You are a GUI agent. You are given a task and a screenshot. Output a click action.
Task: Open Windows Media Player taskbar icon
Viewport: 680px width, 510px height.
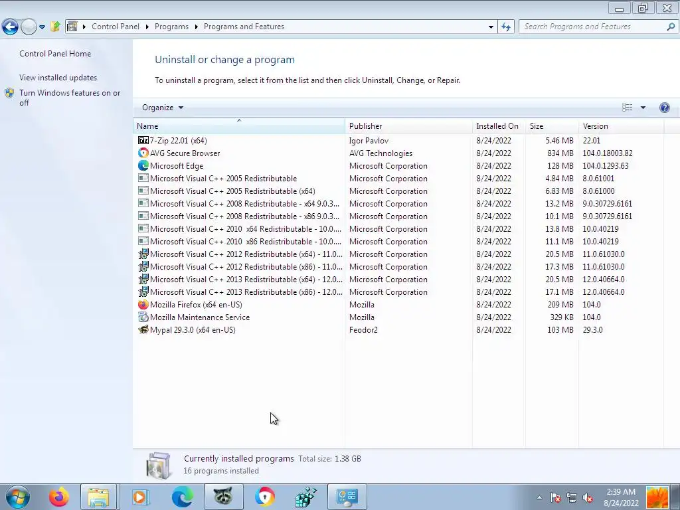(x=139, y=497)
